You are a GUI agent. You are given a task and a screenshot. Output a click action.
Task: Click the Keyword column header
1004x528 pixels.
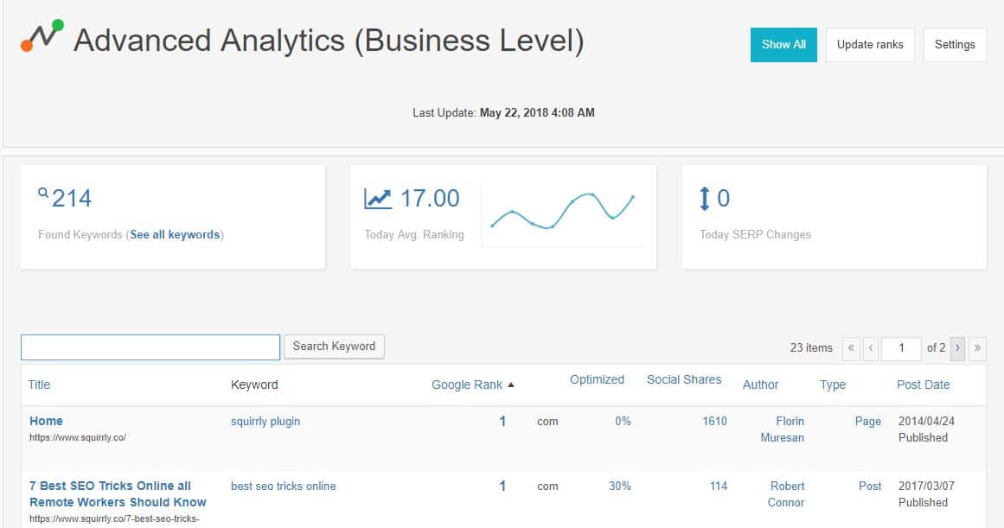(254, 385)
